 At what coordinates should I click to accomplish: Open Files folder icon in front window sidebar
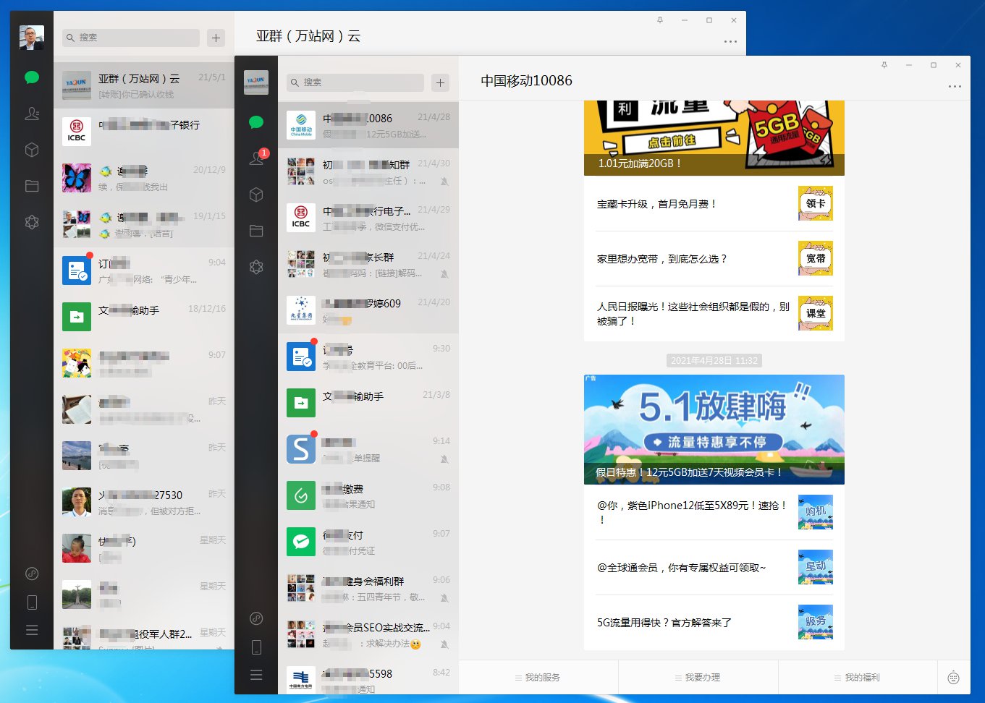tap(255, 231)
